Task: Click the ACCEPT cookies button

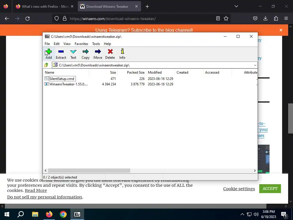Action: [270, 188]
